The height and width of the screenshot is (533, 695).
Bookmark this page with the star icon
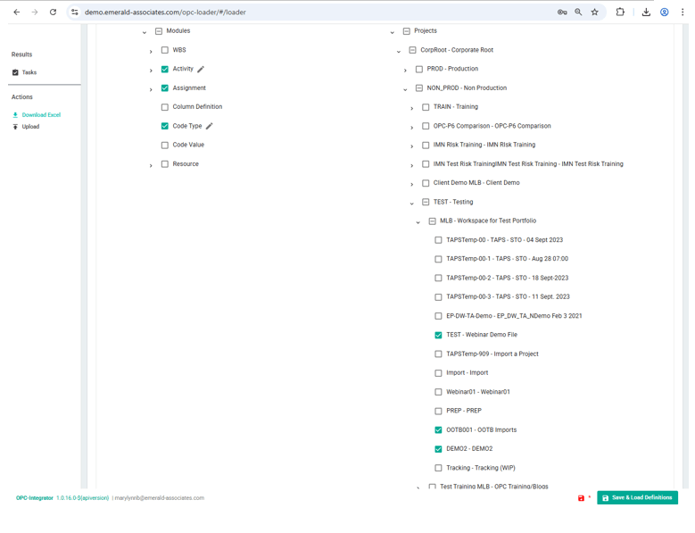pyautogui.click(x=595, y=12)
